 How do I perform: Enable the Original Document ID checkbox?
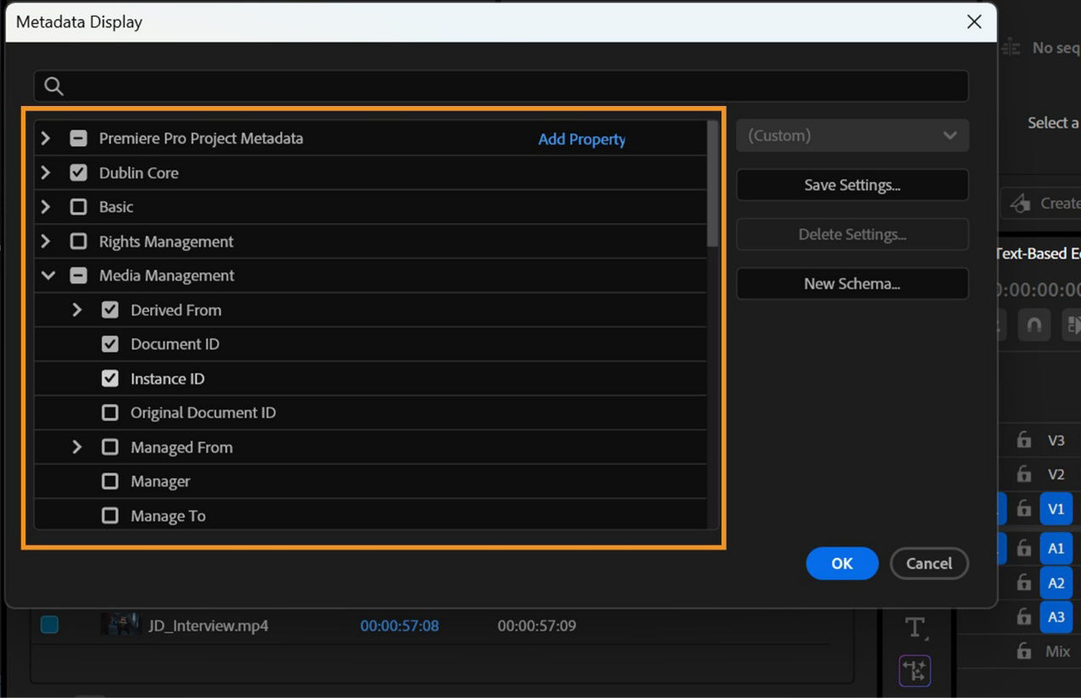click(109, 412)
